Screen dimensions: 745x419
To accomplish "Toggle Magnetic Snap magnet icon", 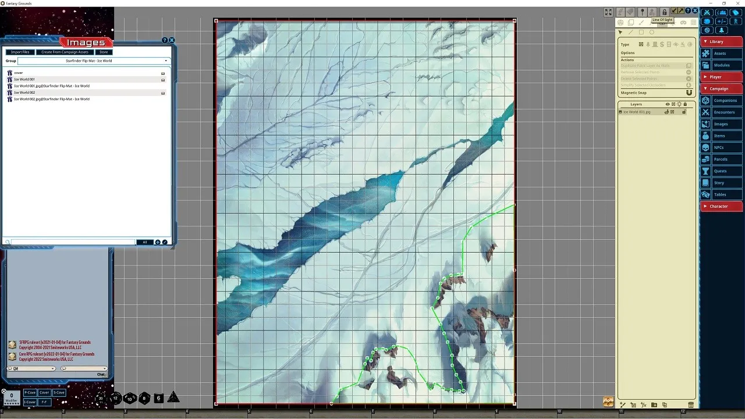I will (689, 93).
